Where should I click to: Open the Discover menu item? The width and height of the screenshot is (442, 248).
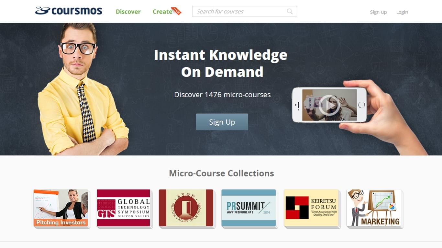click(x=128, y=12)
